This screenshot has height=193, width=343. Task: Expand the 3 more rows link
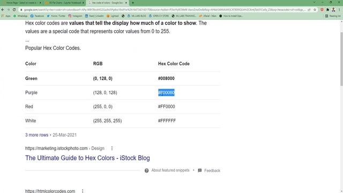[x=37, y=135]
